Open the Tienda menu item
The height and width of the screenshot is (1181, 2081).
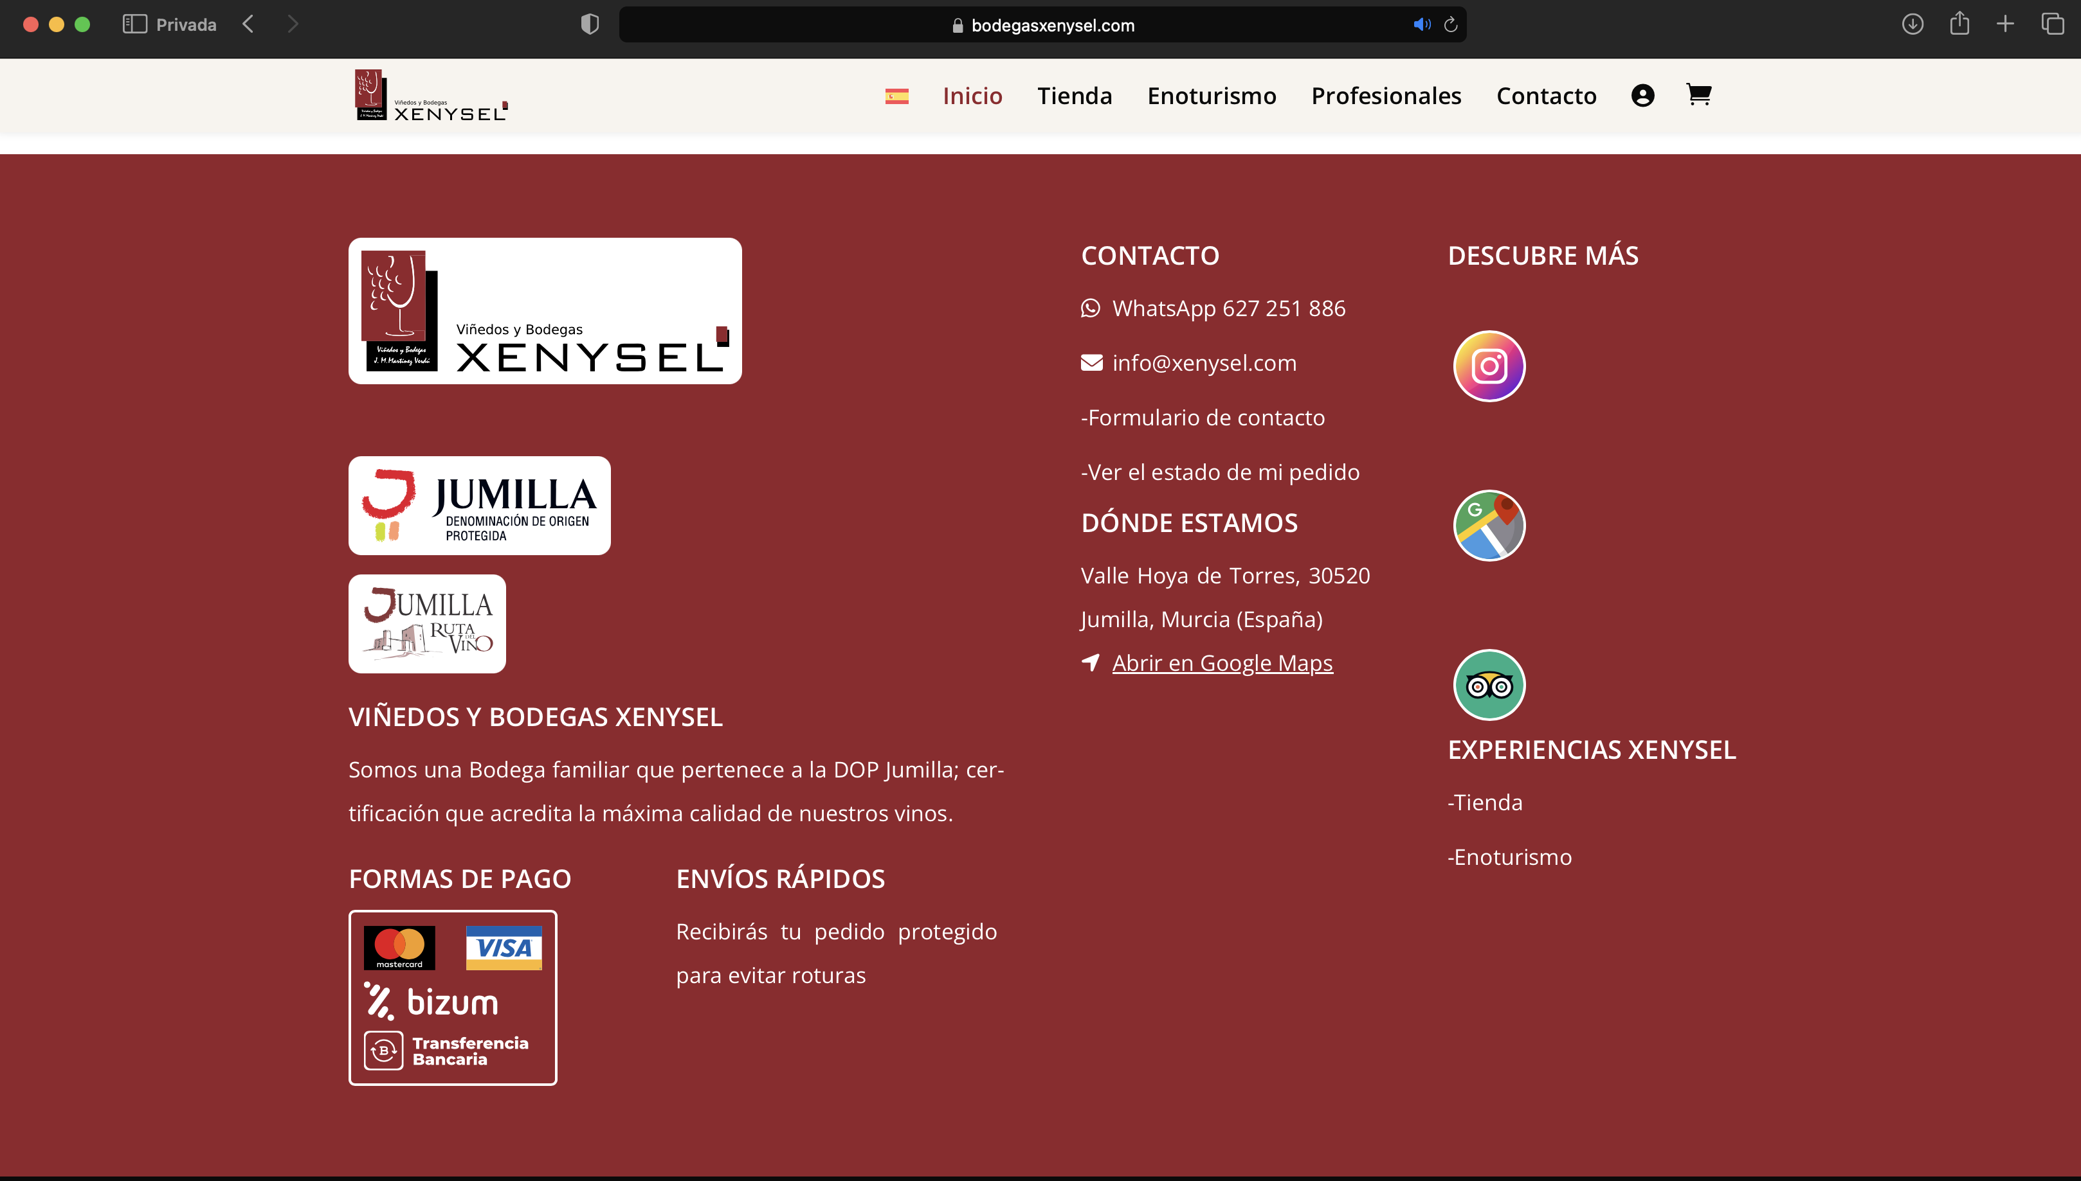pyautogui.click(x=1075, y=96)
